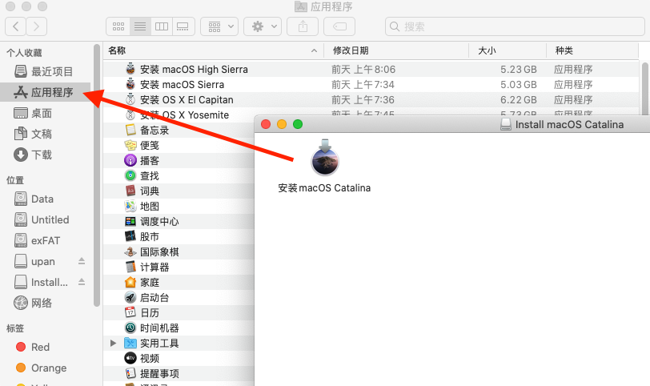Go back with the left chevron button
This screenshot has height=386, width=650.
(16, 26)
